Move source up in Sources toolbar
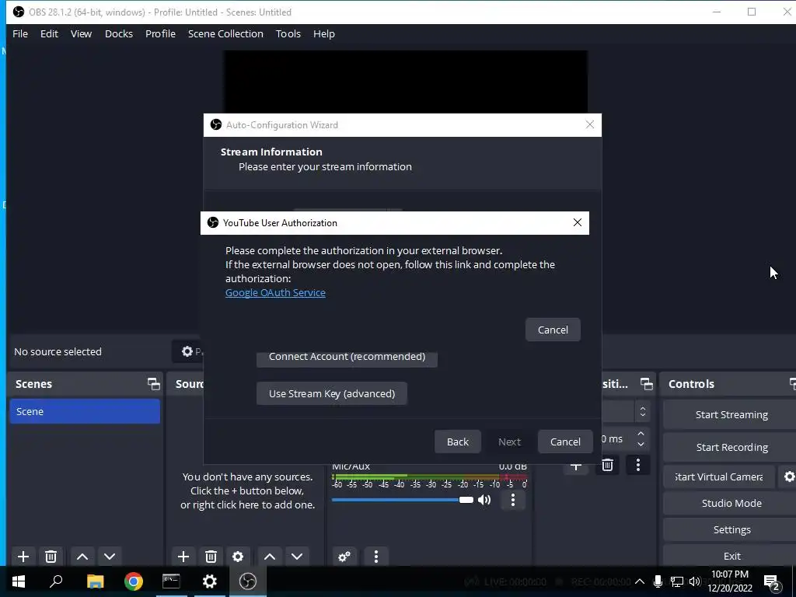Image resolution: width=796 pixels, height=597 pixels. coord(270,557)
